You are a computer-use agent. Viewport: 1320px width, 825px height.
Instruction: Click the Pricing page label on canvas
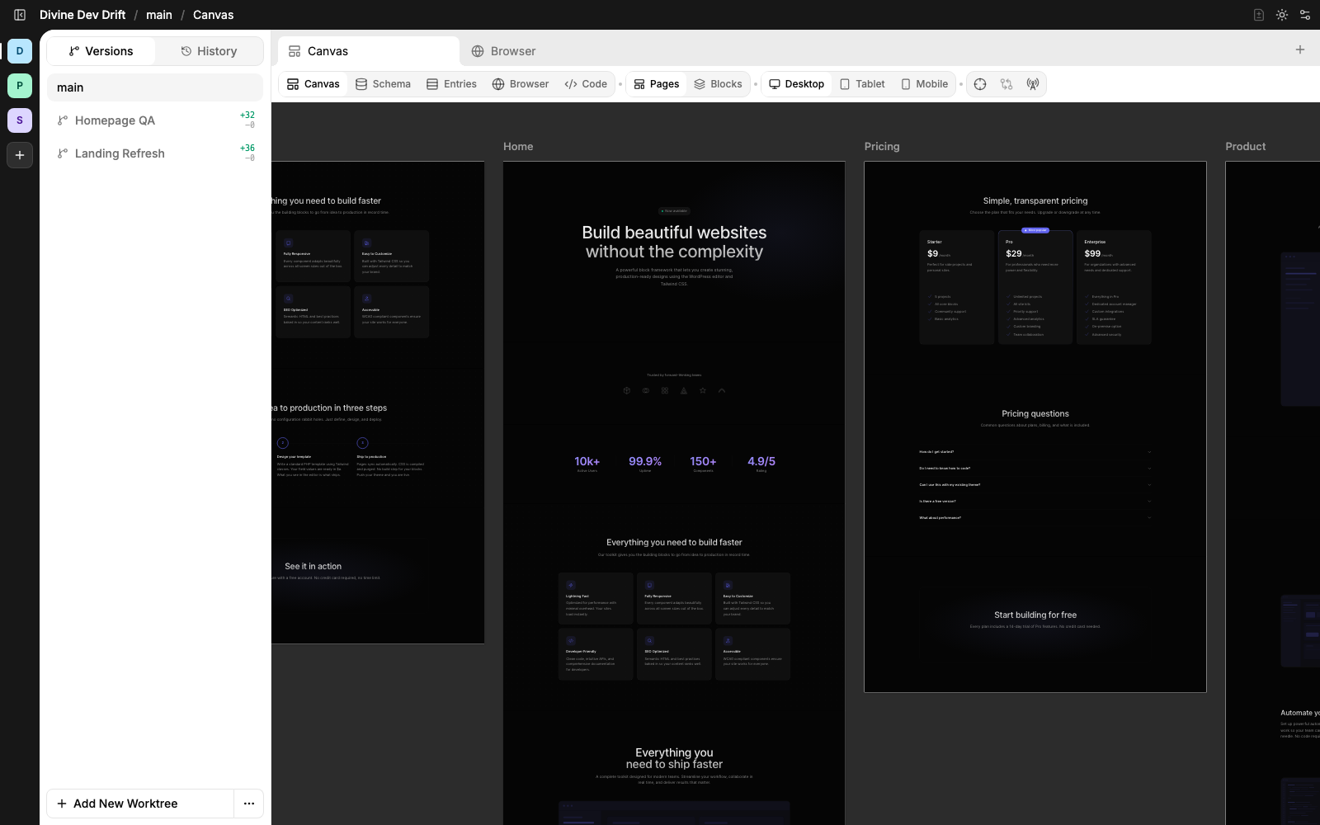pyautogui.click(x=882, y=147)
